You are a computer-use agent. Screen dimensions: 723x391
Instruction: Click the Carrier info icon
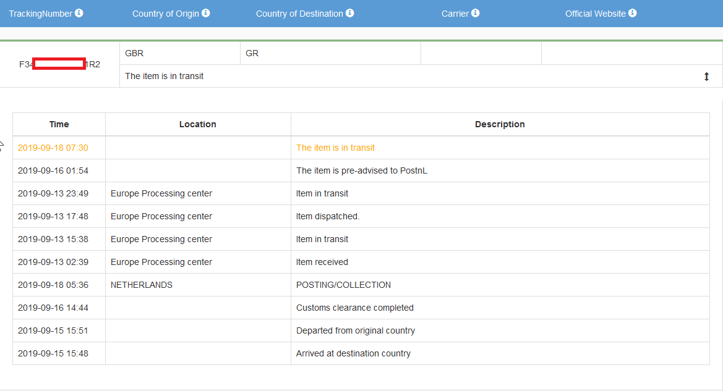click(476, 13)
